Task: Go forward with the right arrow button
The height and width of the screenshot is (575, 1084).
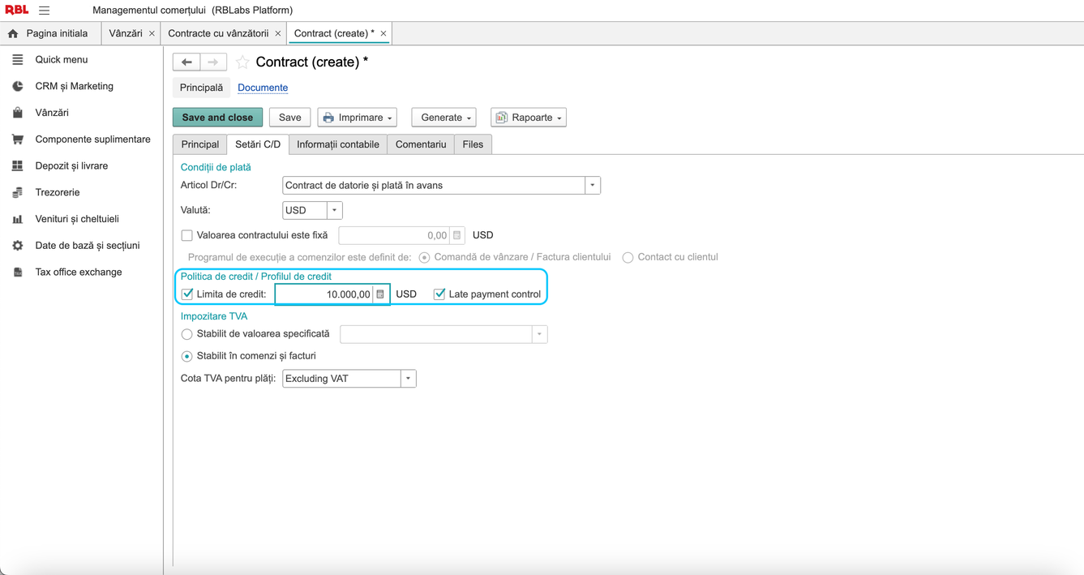Action: tap(213, 62)
